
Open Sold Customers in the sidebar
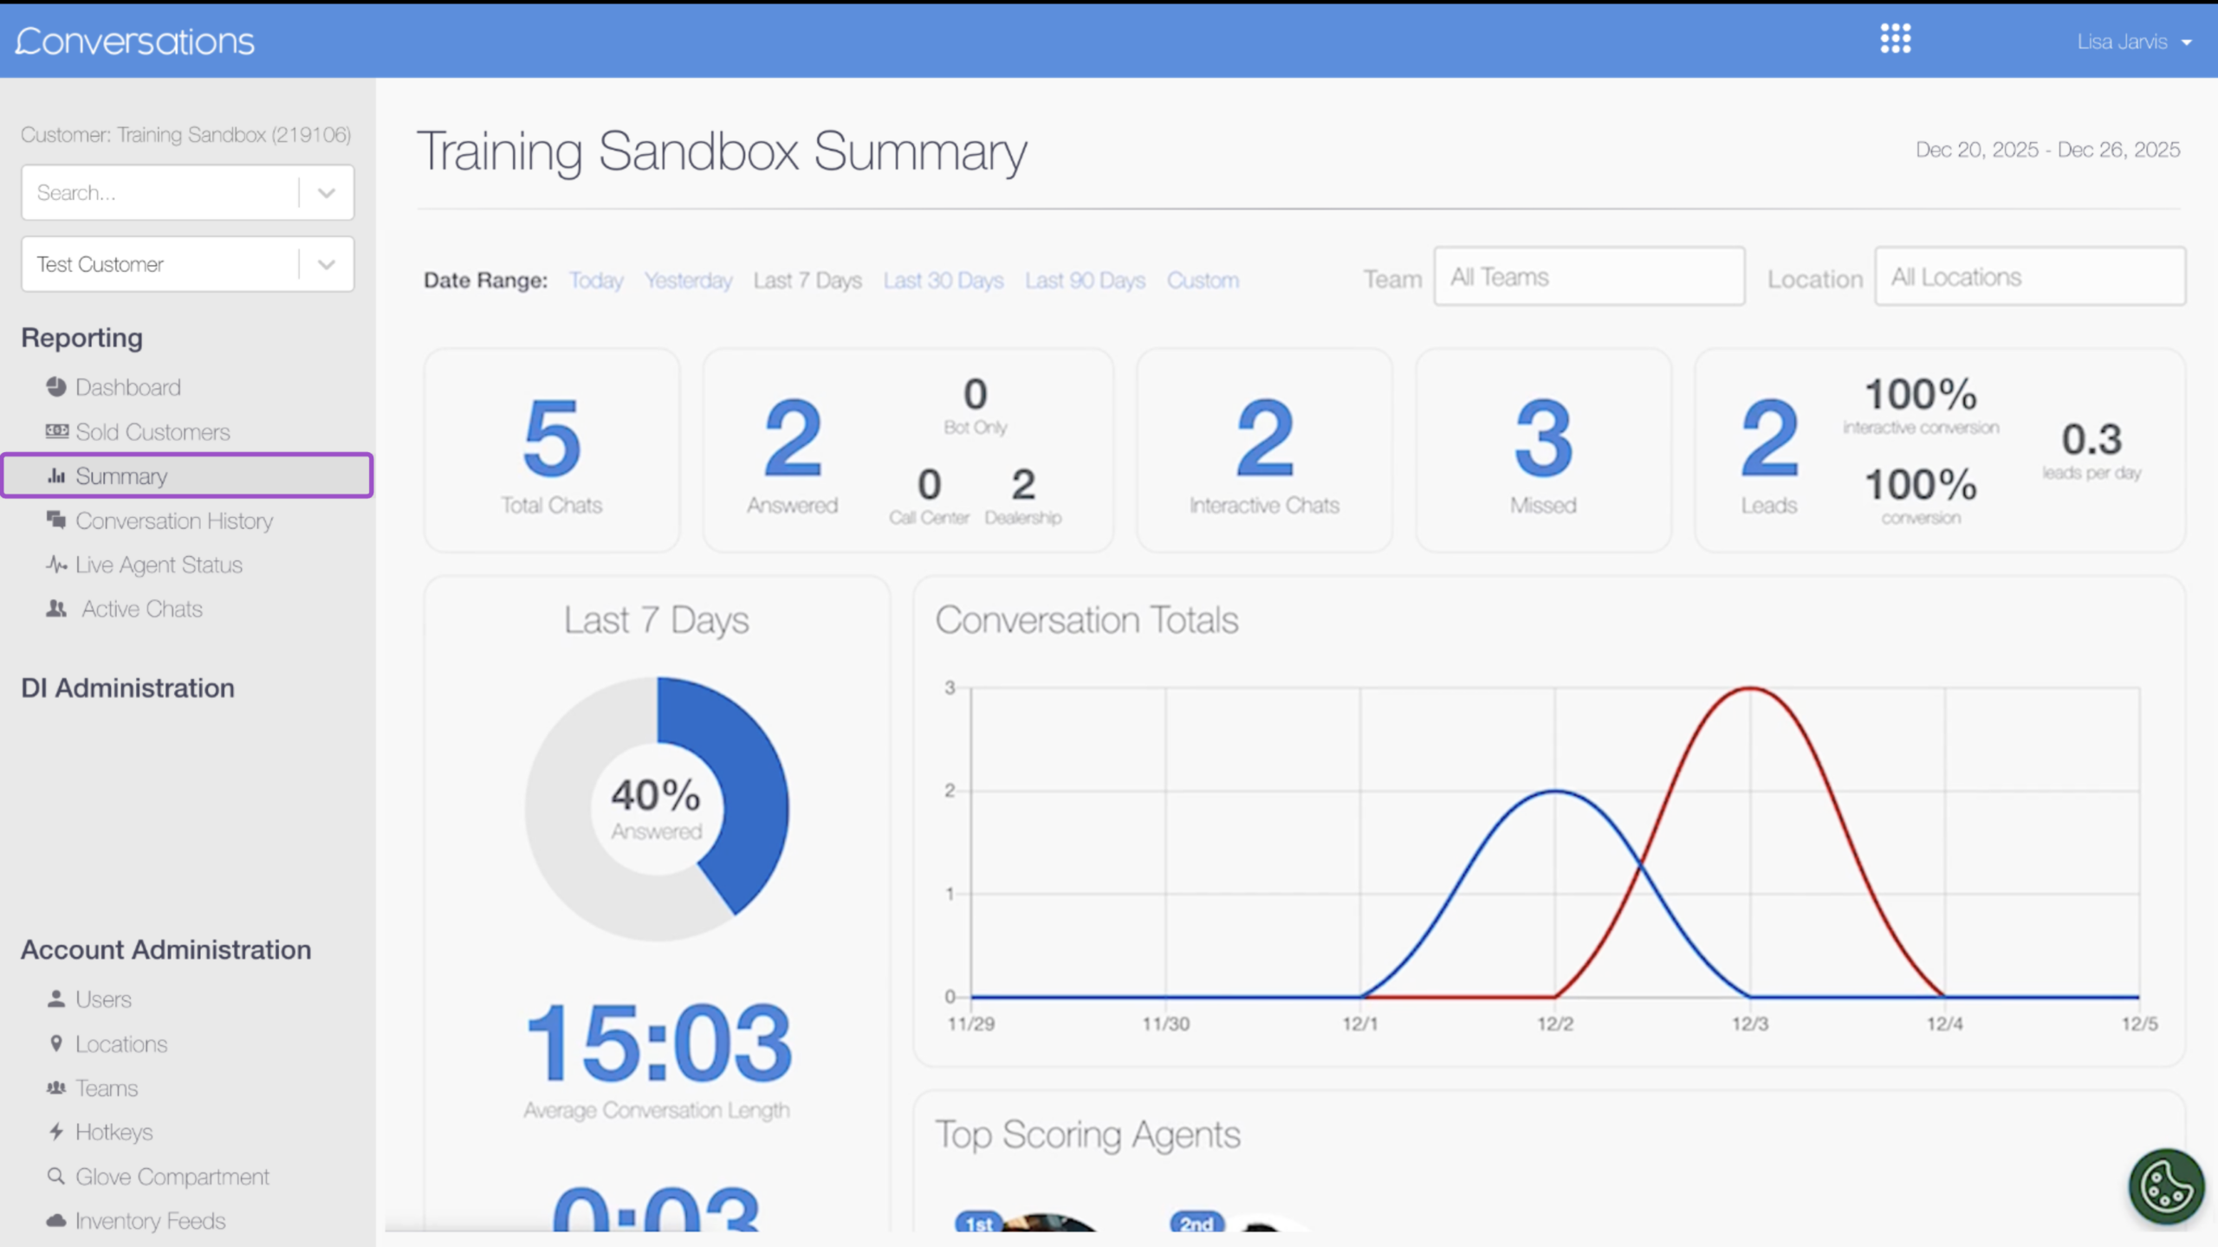(152, 431)
